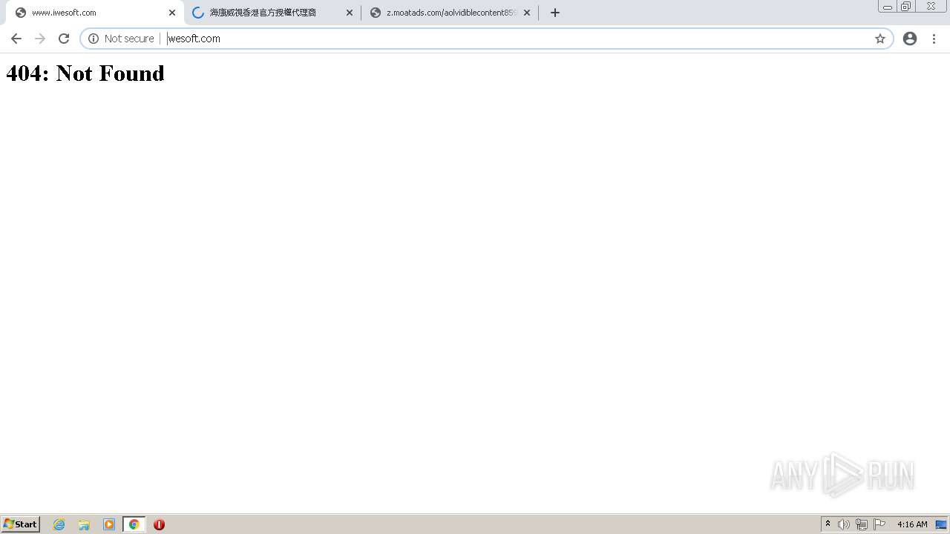The height and width of the screenshot is (534, 950).
Task: Click the Show desktop button
Action: (941, 524)
